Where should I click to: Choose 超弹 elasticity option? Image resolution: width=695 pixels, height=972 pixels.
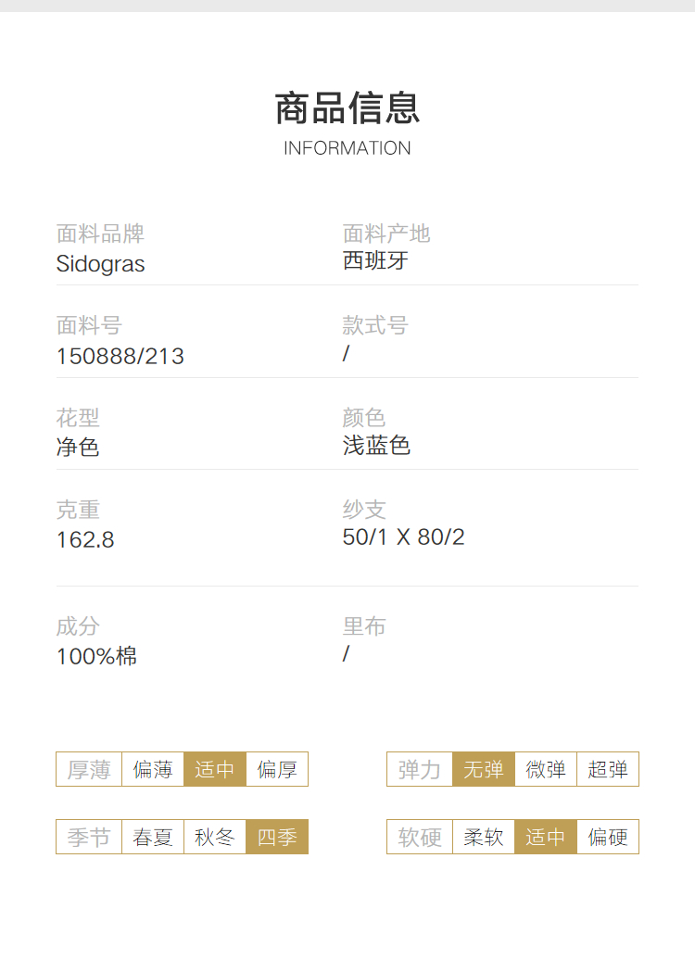[608, 769]
